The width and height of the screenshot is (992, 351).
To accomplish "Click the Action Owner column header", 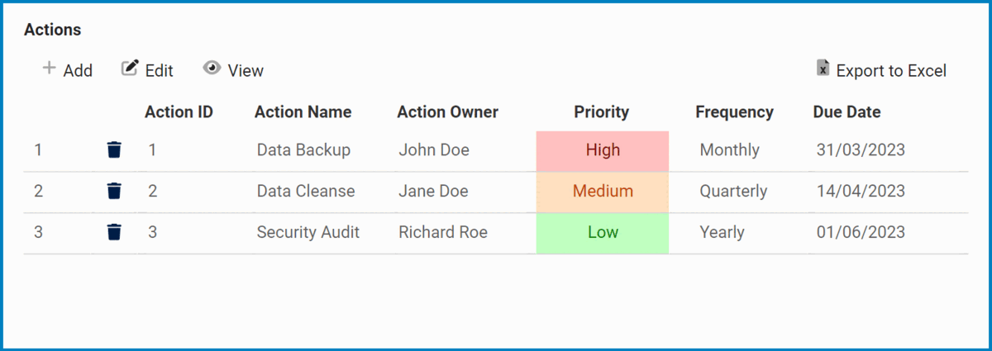I will click(447, 112).
